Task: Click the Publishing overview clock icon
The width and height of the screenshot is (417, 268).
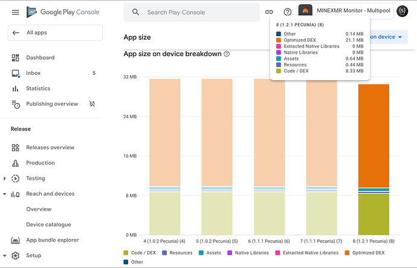Action: tap(16, 104)
